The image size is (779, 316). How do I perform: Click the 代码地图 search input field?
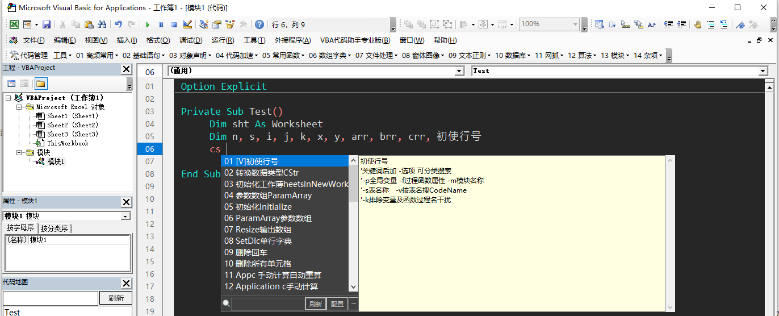pyautogui.click(x=51, y=298)
